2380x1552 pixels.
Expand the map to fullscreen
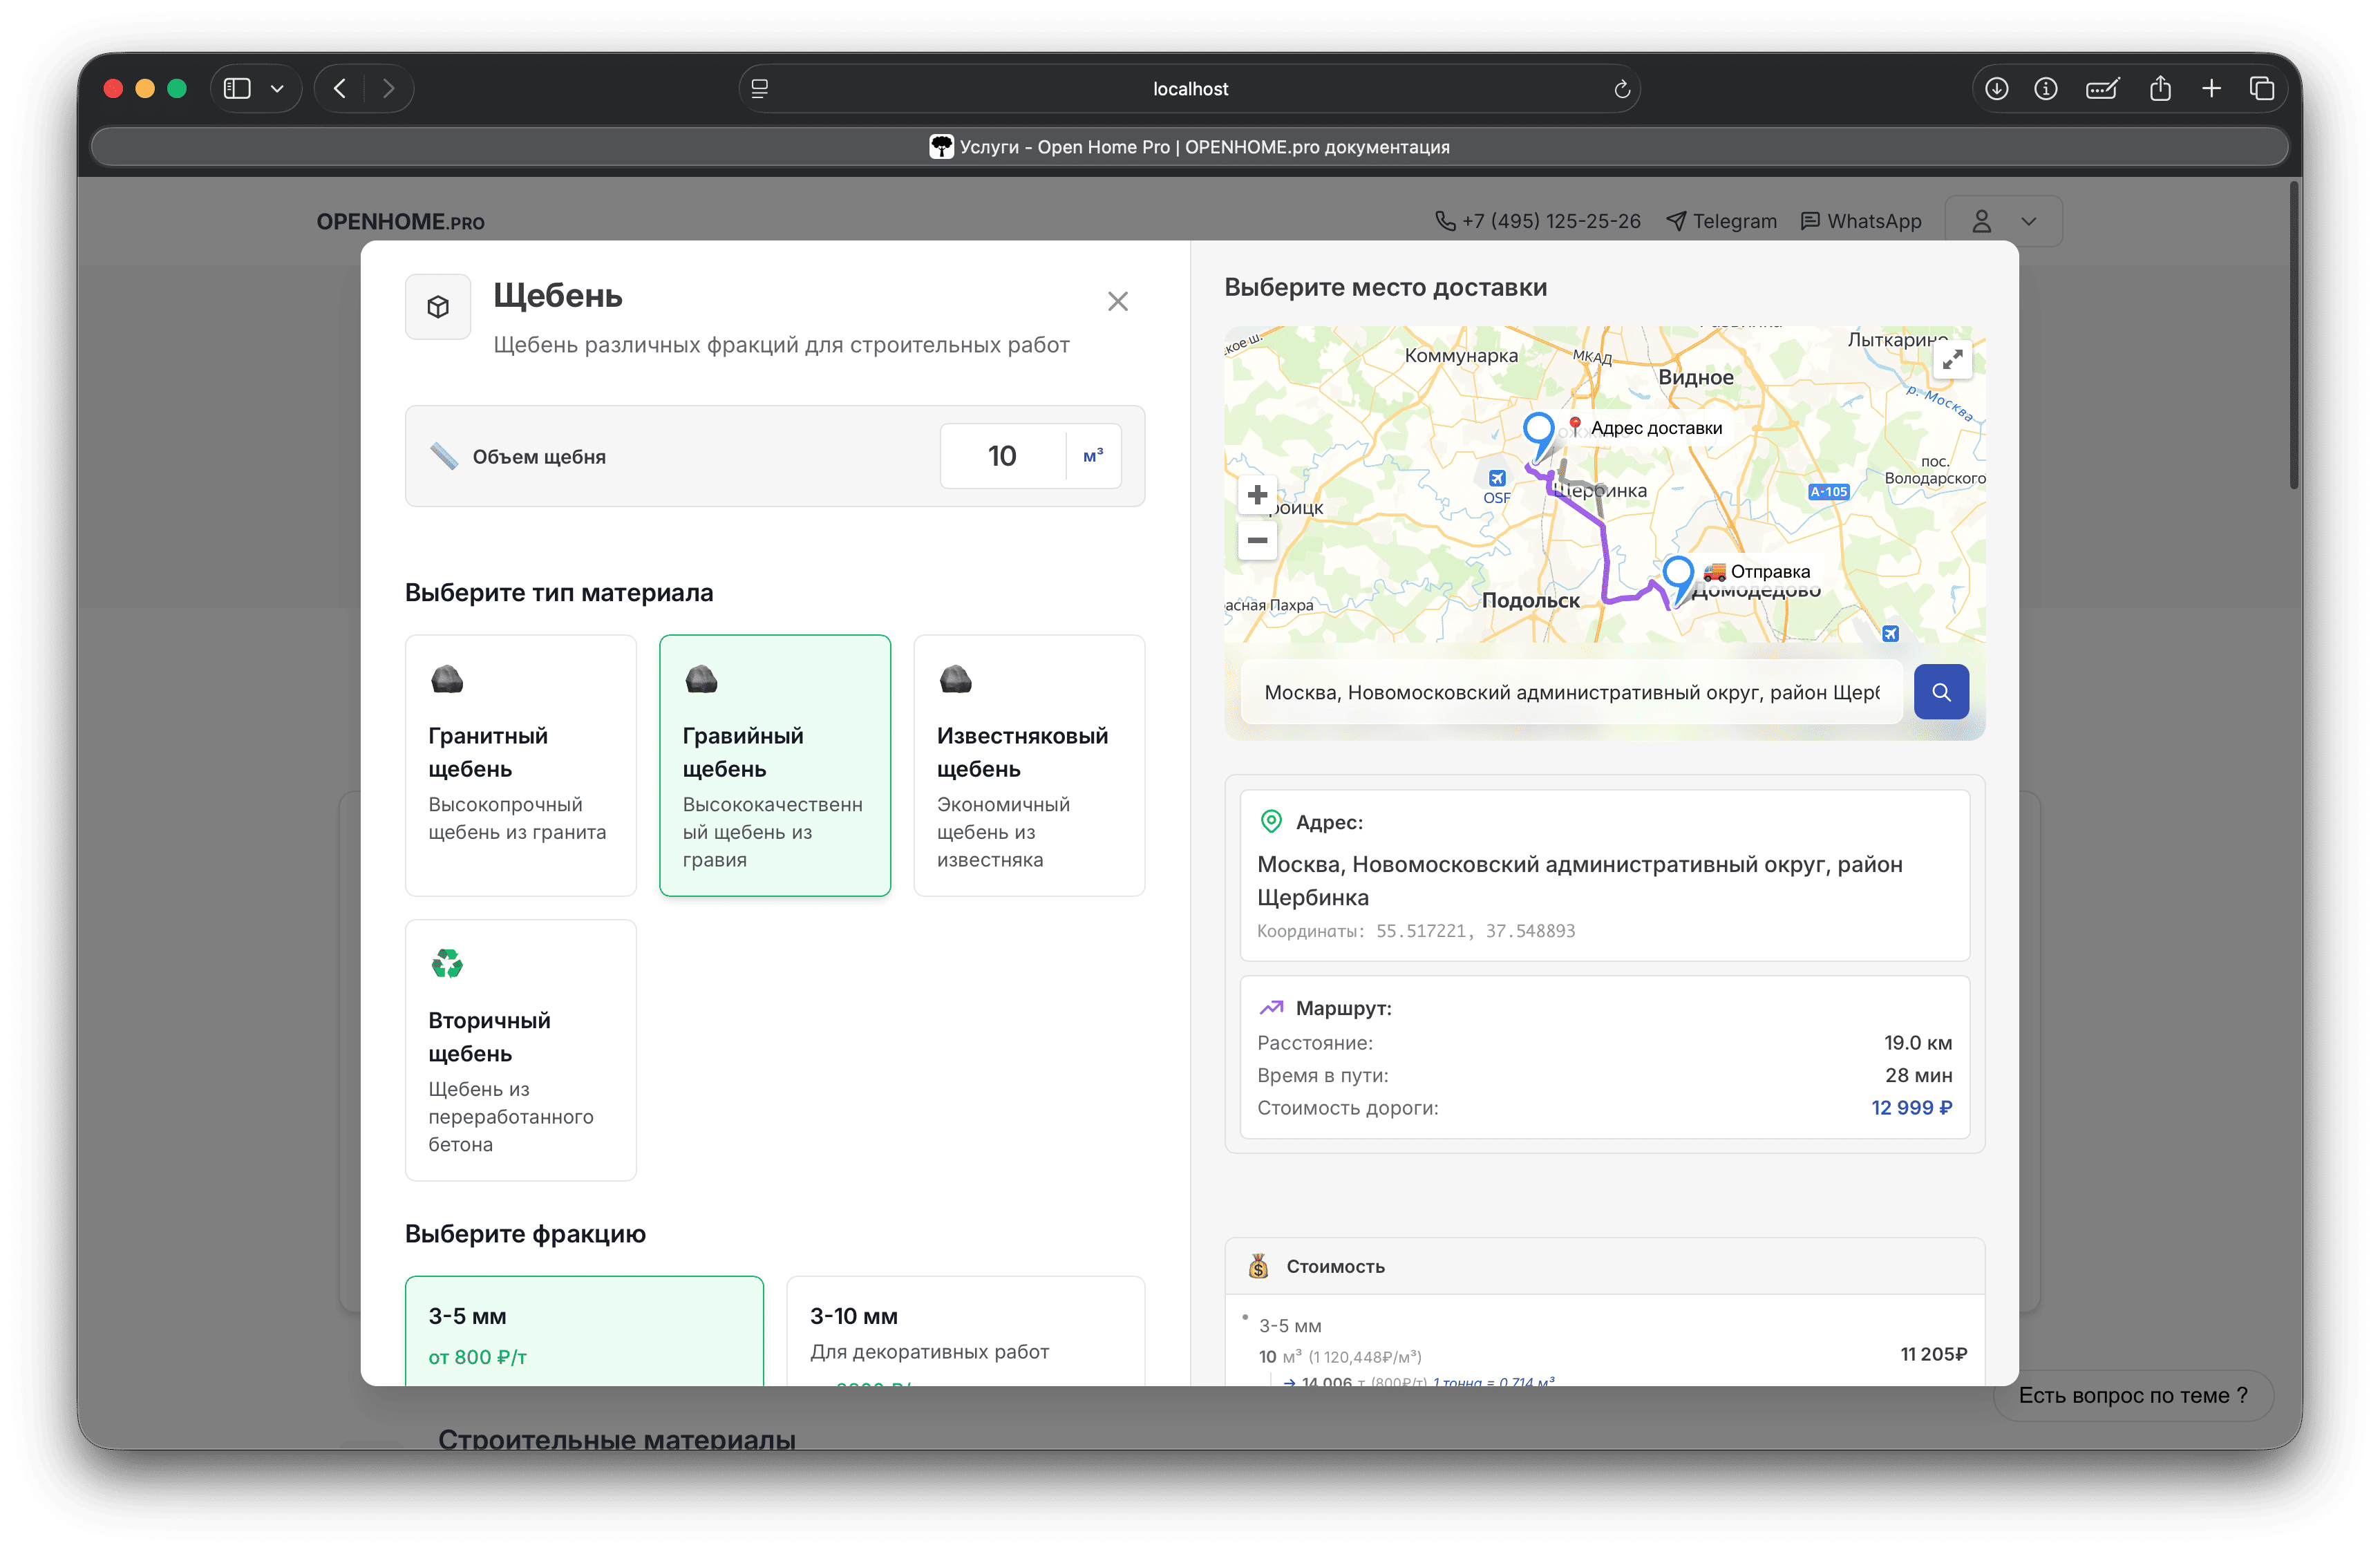1952,360
